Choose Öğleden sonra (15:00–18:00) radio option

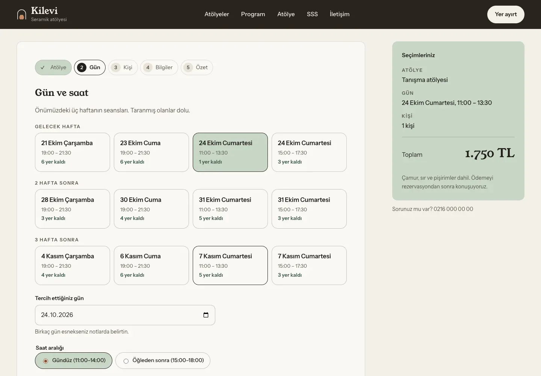tap(163, 361)
